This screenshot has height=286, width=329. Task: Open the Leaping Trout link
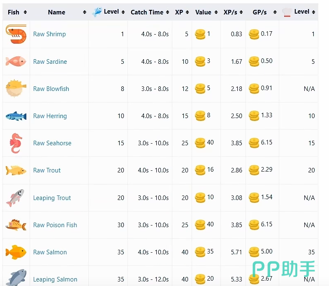[x=52, y=198]
